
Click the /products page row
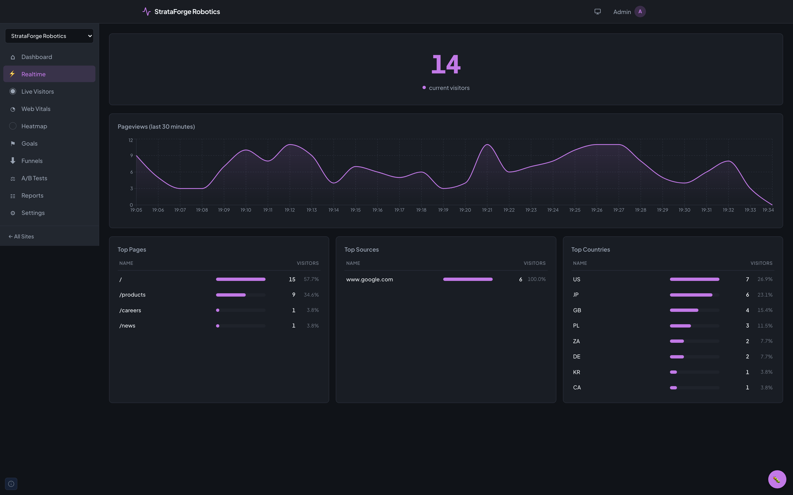point(219,295)
